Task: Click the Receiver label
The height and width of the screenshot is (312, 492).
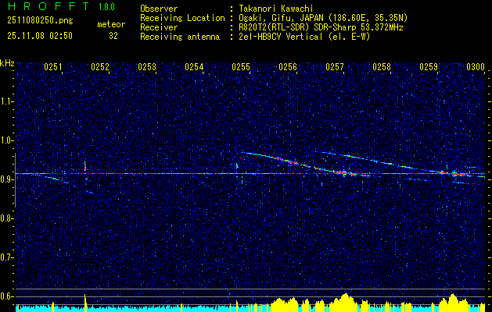Action: pyautogui.click(x=159, y=27)
